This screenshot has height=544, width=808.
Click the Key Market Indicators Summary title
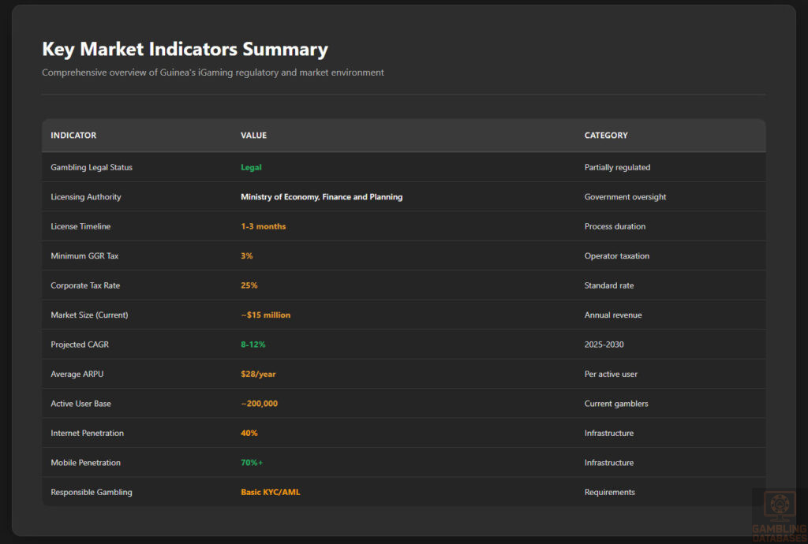coord(185,49)
